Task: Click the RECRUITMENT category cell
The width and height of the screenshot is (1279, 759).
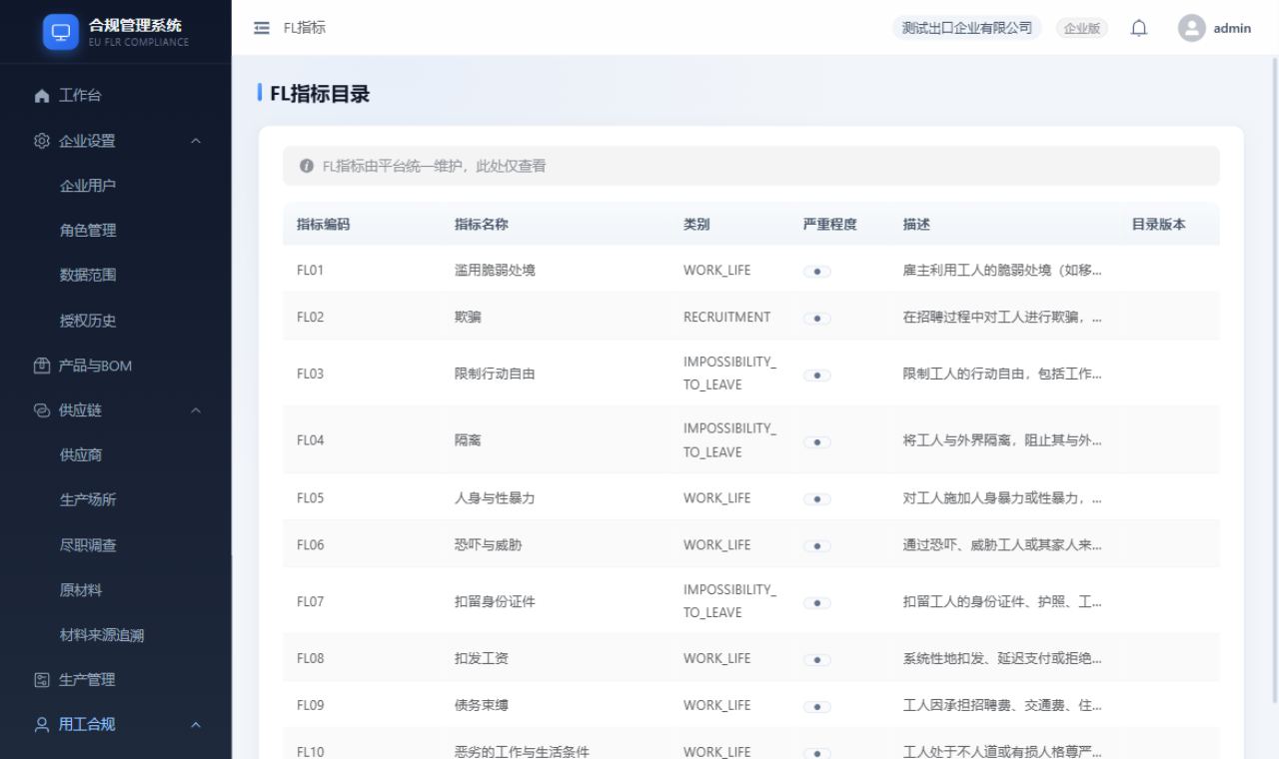Action: click(727, 318)
